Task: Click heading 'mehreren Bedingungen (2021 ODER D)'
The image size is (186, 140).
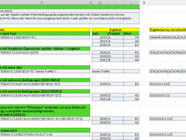Action: 45,91
